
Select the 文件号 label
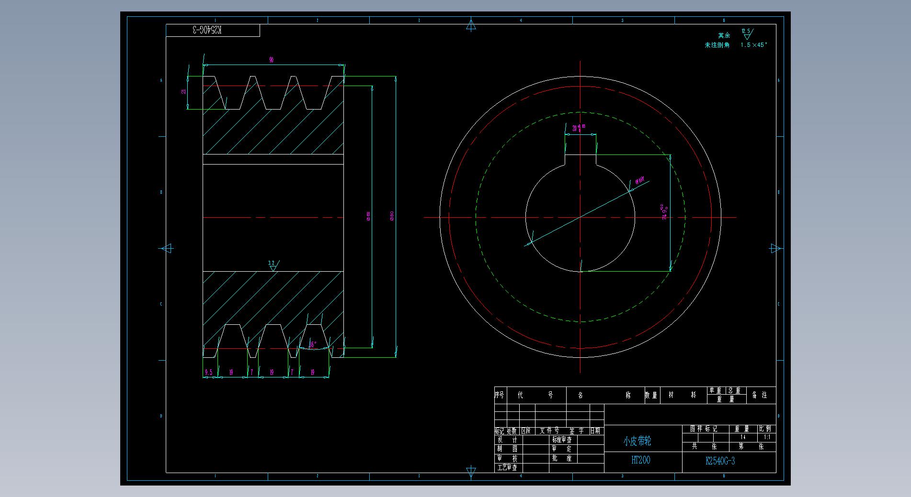(x=550, y=431)
